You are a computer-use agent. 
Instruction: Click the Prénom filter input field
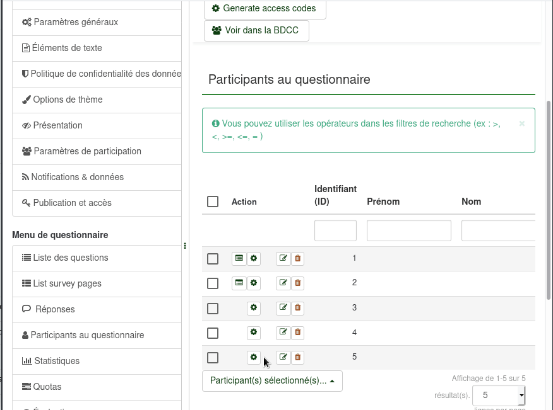408,231
